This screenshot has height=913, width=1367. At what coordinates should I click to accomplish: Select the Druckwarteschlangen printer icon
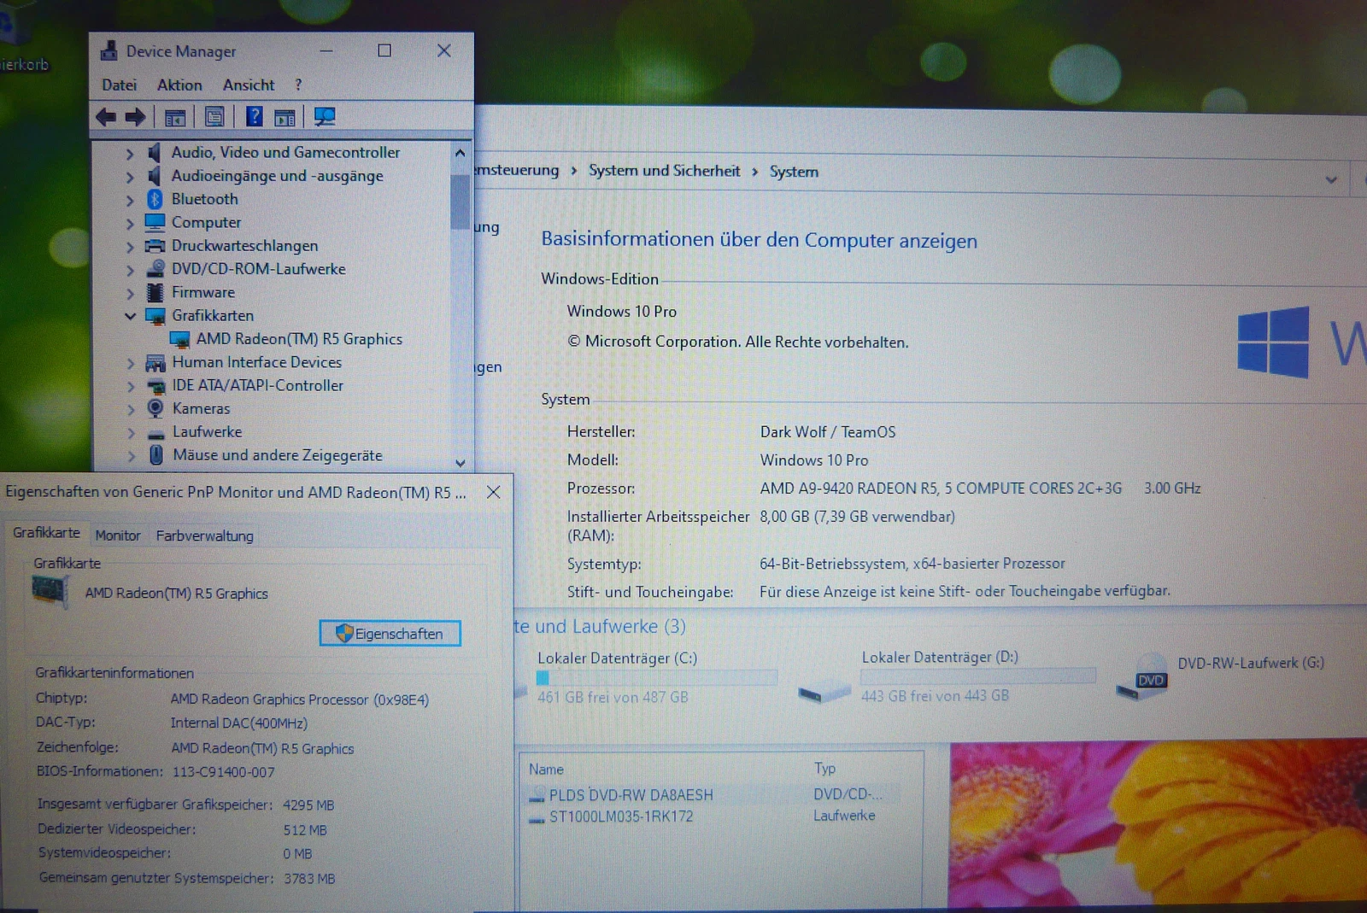coord(155,246)
